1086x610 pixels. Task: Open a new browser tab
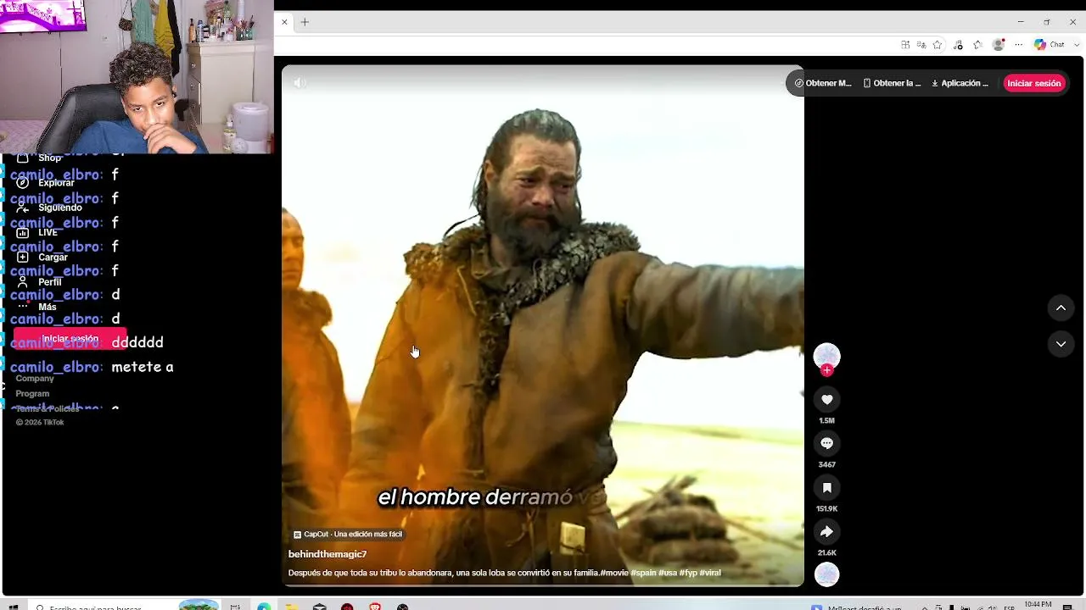pyautogui.click(x=305, y=22)
